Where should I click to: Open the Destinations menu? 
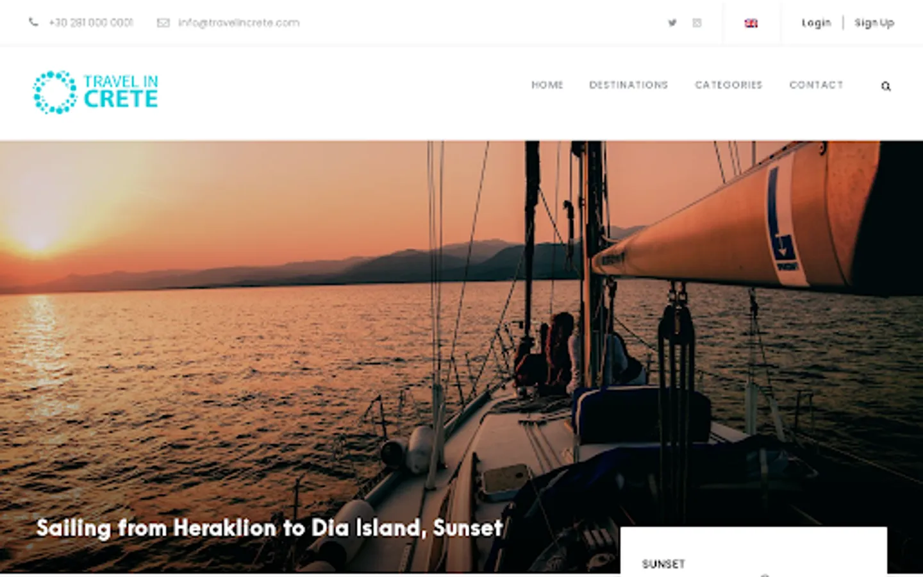point(629,85)
